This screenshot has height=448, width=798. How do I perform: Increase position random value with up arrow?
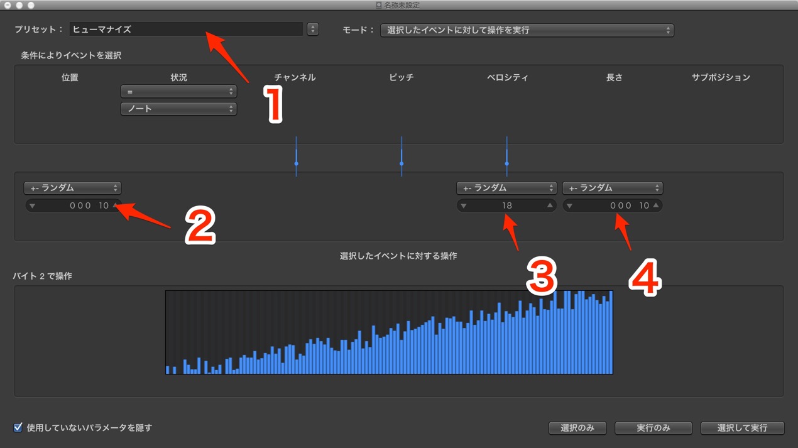click(115, 205)
